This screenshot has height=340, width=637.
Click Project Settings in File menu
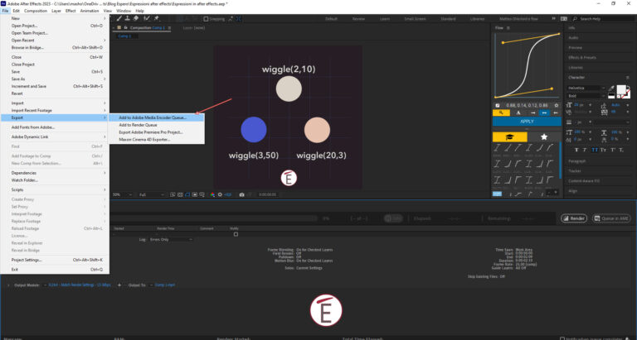click(x=55, y=260)
